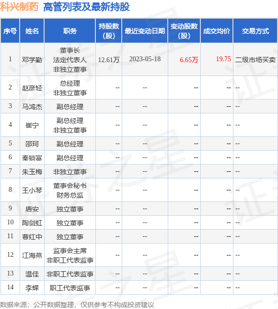The width and height of the screenshot is (278, 309).
Task: Click the 科兴制药 company title
Action: click(19, 7)
